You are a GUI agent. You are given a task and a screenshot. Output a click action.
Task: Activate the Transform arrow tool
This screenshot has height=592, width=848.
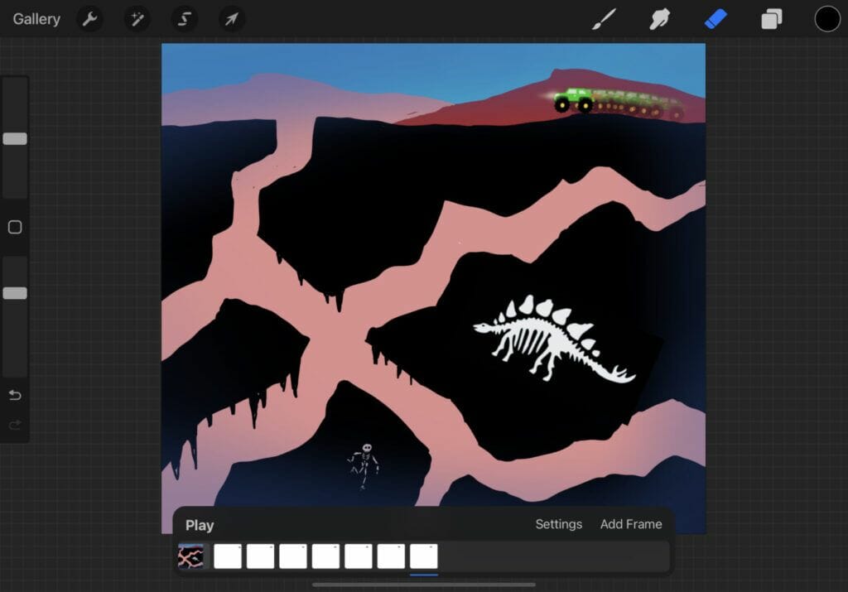pos(232,20)
